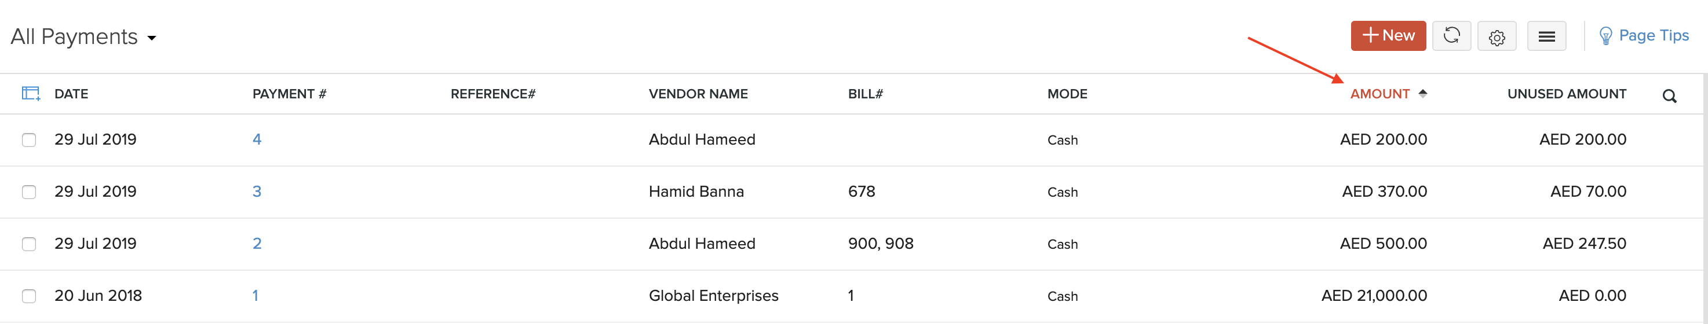Sort by the Payment # column header
1708x324 pixels.
pos(289,94)
